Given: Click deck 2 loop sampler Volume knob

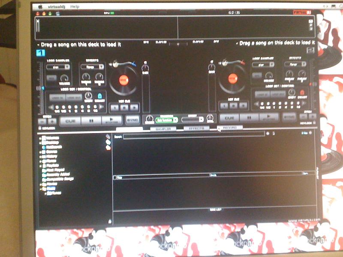Looking at the screenshot, I should (269, 76).
